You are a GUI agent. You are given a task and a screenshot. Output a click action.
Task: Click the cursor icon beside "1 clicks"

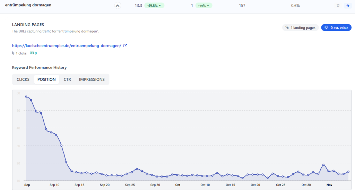[14, 53]
